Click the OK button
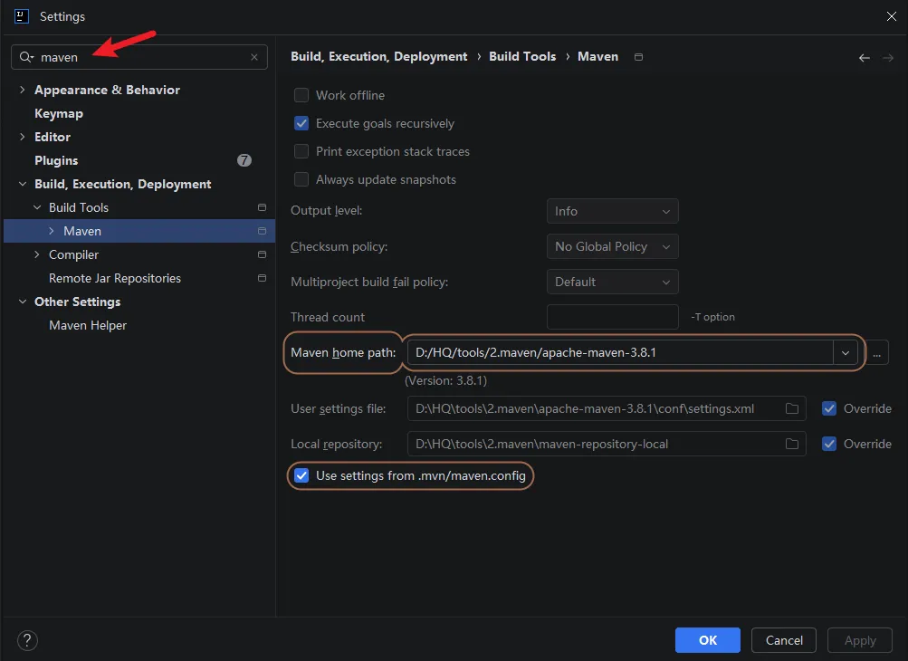Image resolution: width=908 pixels, height=661 pixels. (x=707, y=640)
